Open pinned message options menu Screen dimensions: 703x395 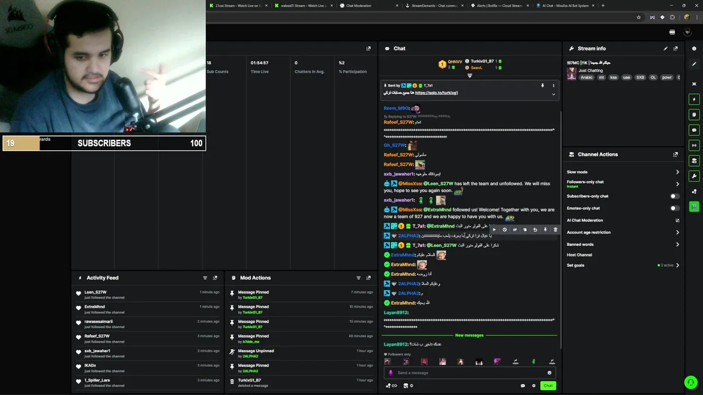tap(553, 86)
